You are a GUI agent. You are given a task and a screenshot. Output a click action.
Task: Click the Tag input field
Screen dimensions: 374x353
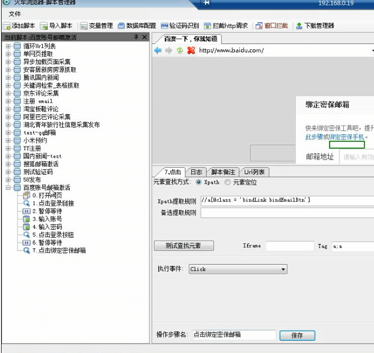pos(353,246)
